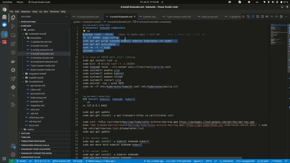
Task: Switch to the 7-join-master-node.md tab
Action: click(x=178, y=17)
